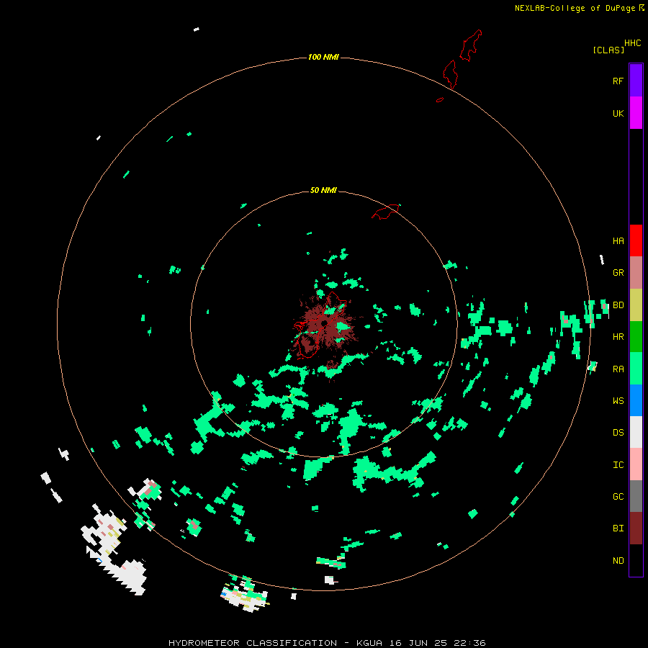Click the HHC product code label

coord(633,43)
